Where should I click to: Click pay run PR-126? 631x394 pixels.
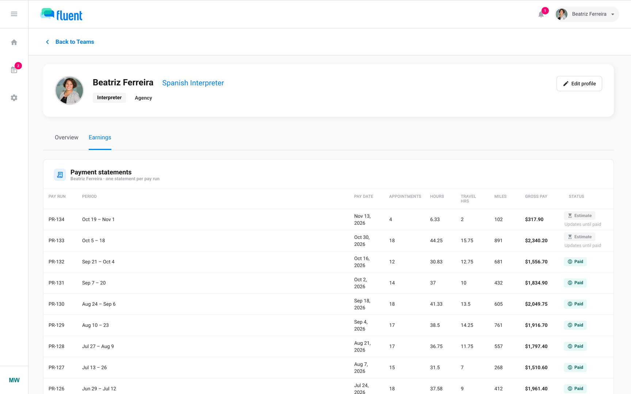56,389
